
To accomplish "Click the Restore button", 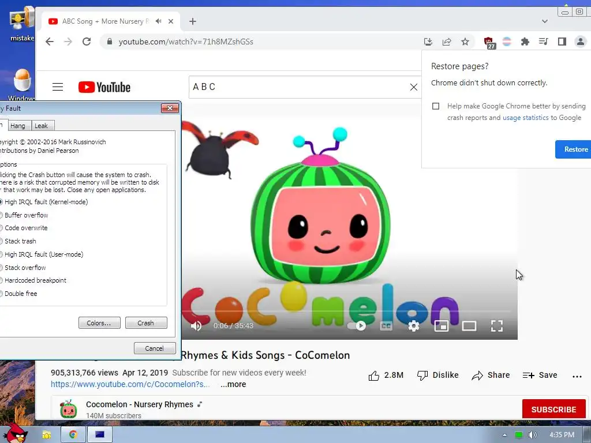I will point(573,149).
